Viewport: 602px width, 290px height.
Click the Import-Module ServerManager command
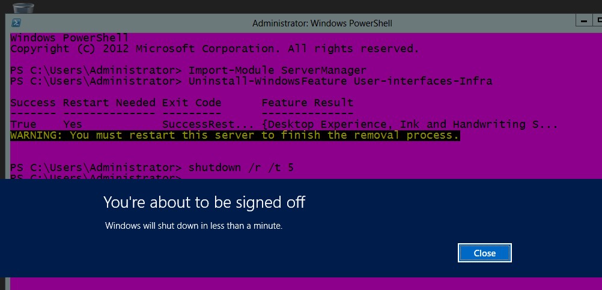tap(278, 71)
